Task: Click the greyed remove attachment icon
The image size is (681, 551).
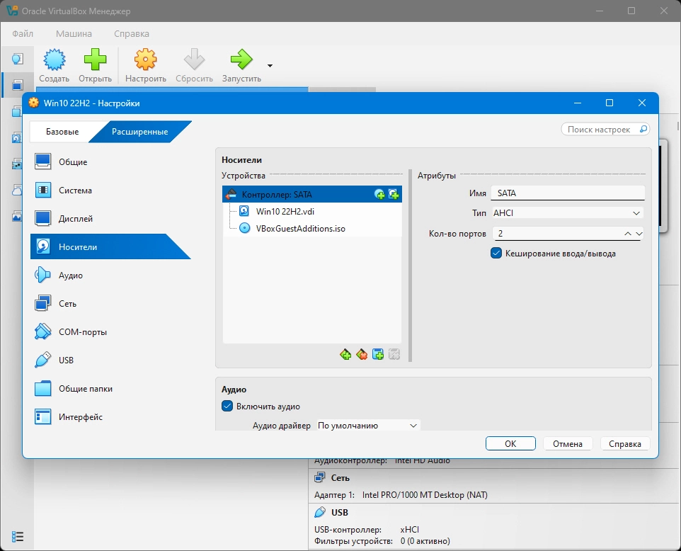Action: [394, 355]
